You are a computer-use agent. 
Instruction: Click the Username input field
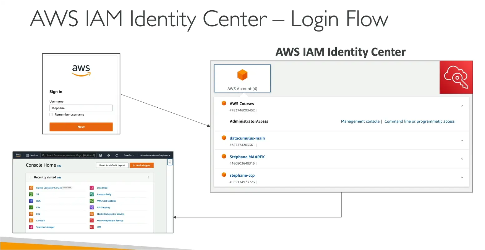pos(81,108)
